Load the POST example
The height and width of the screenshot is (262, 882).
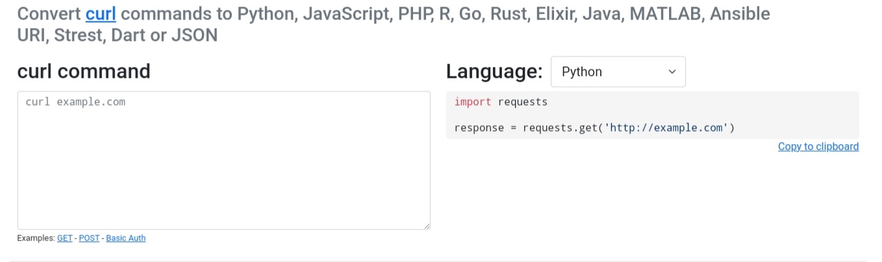tap(90, 238)
